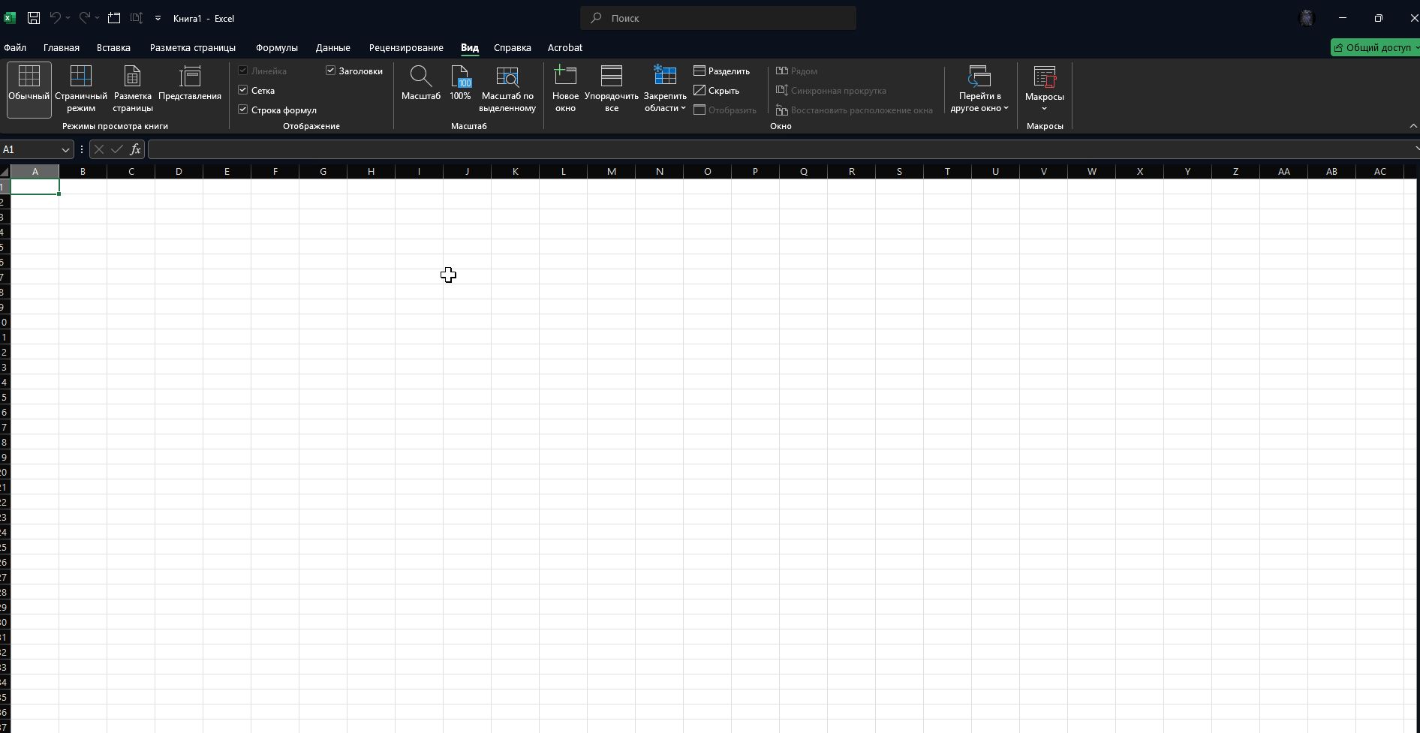Arrange all windows (Упорядочить все)
The image size is (1420, 733).
pyautogui.click(x=612, y=89)
